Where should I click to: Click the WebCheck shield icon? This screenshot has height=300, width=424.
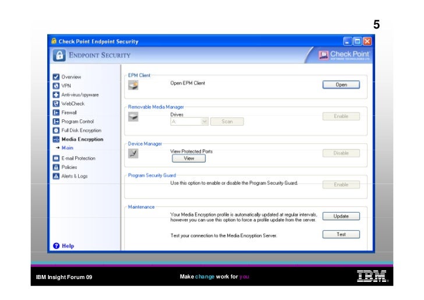56,104
